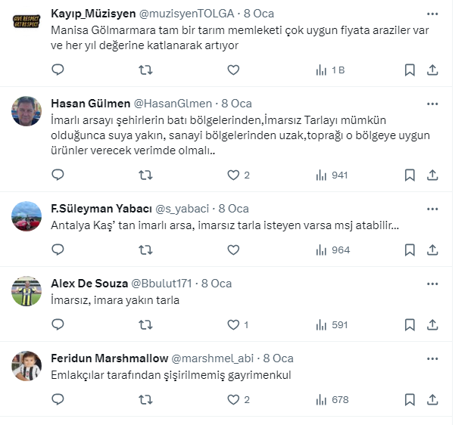Open more options on Feridun Marshmallow's tweet
The width and height of the screenshot is (455, 425).
coord(432,358)
